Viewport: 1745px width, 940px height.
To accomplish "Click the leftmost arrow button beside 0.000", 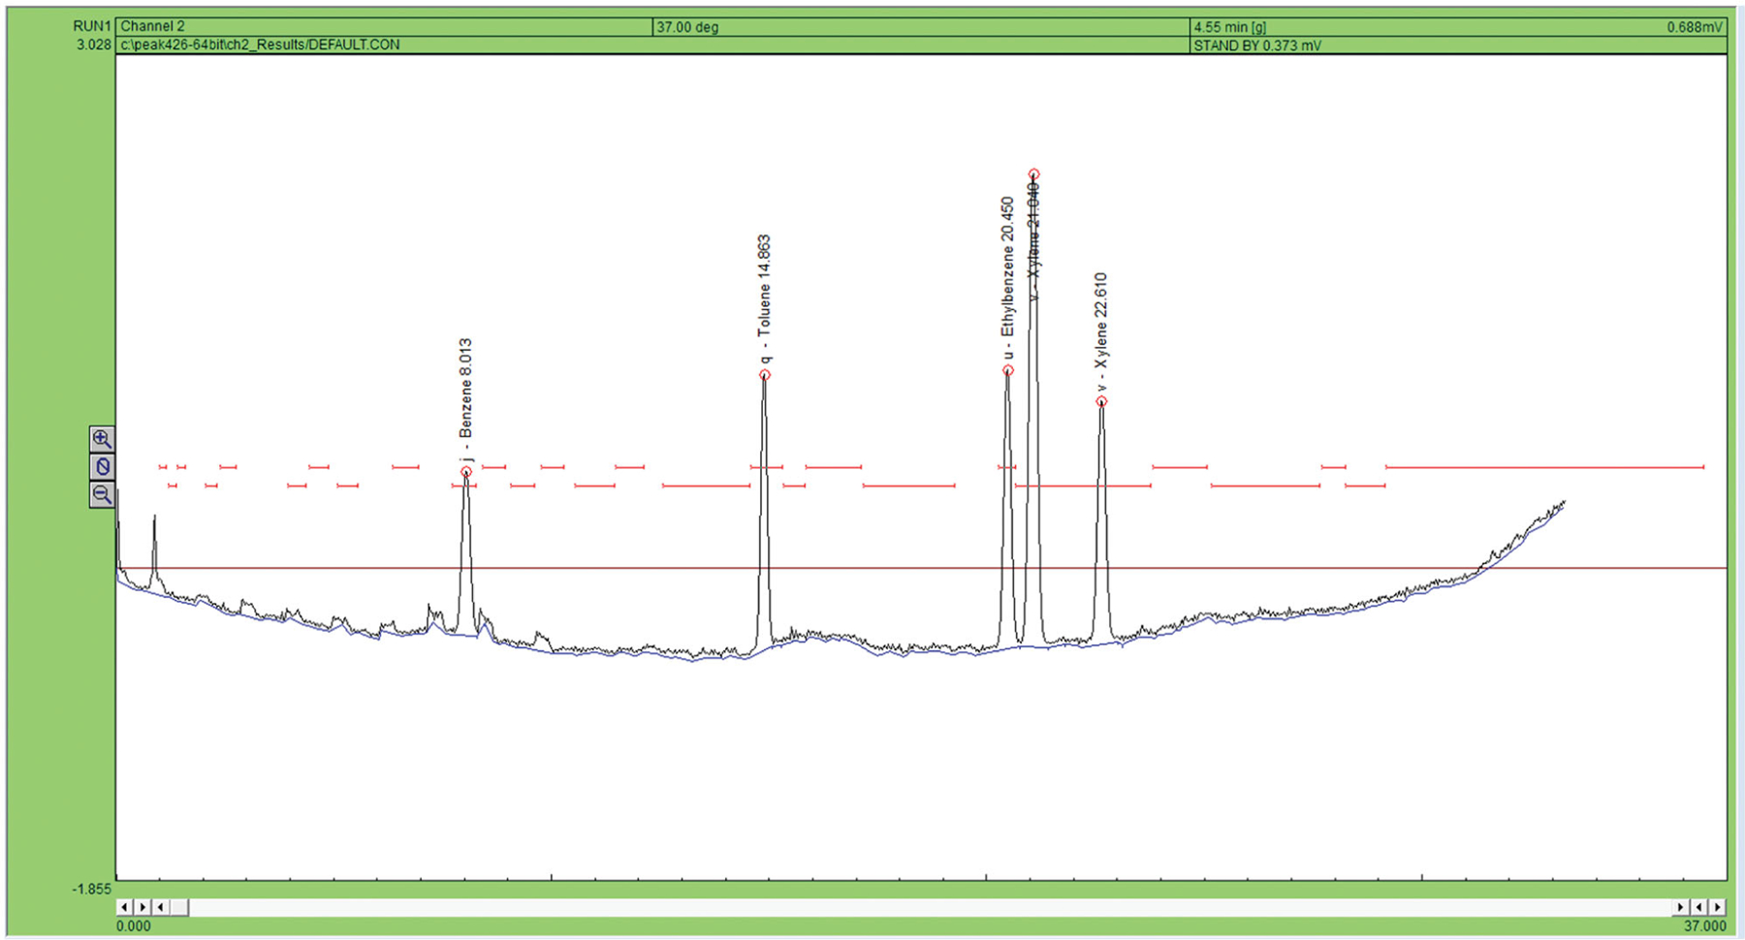I will click(x=124, y=907).
